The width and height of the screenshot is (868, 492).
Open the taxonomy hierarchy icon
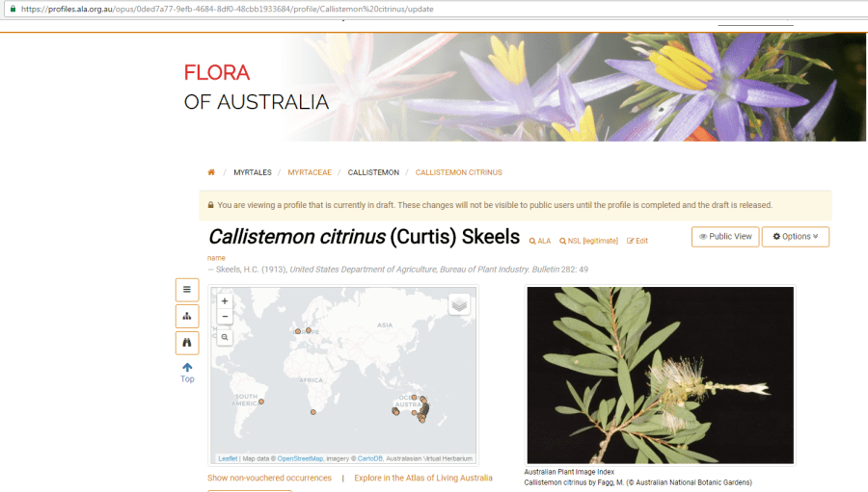(187, 316)
